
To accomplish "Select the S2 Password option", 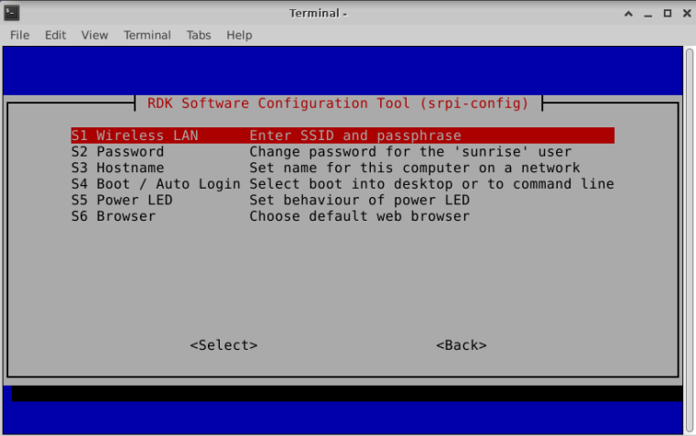I will 343,152.
